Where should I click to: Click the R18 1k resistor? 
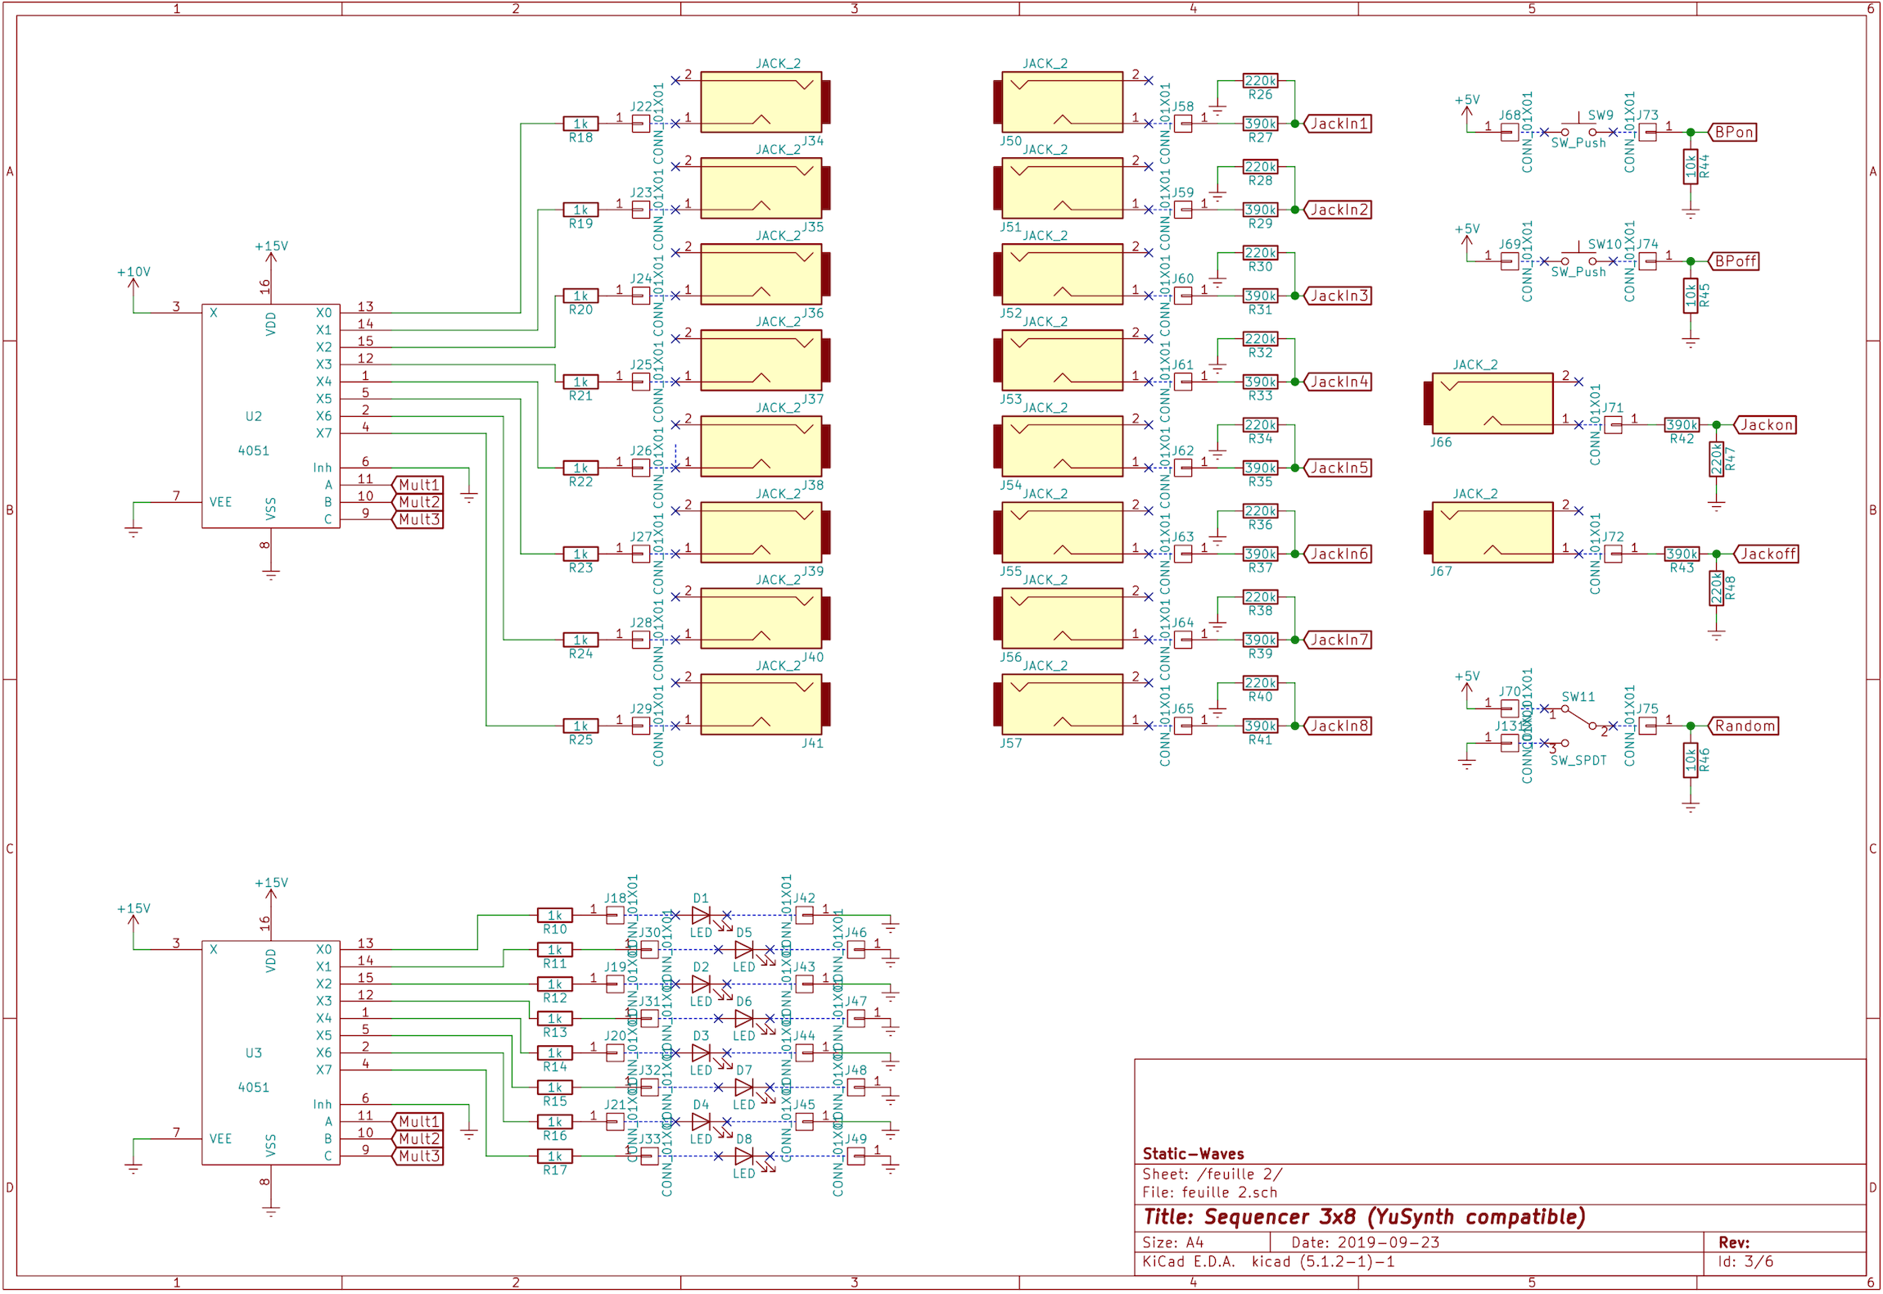[x=580, y=124]
